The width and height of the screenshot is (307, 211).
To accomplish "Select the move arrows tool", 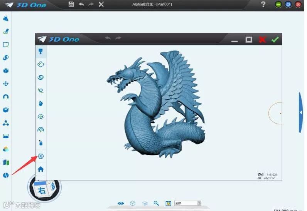I will 6,84.
